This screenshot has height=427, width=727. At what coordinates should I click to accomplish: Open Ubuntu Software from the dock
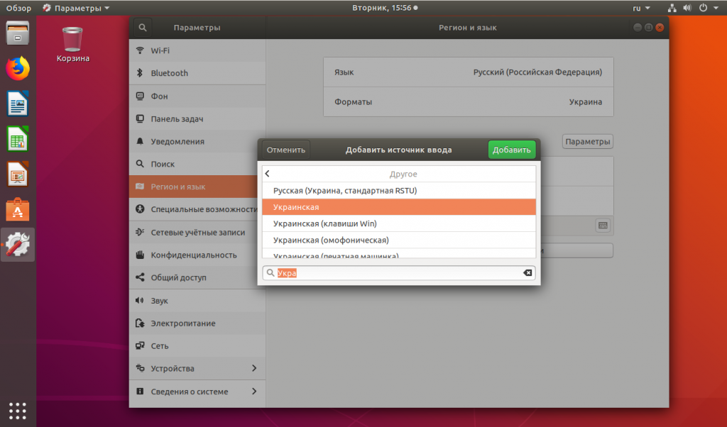[18, 209]
